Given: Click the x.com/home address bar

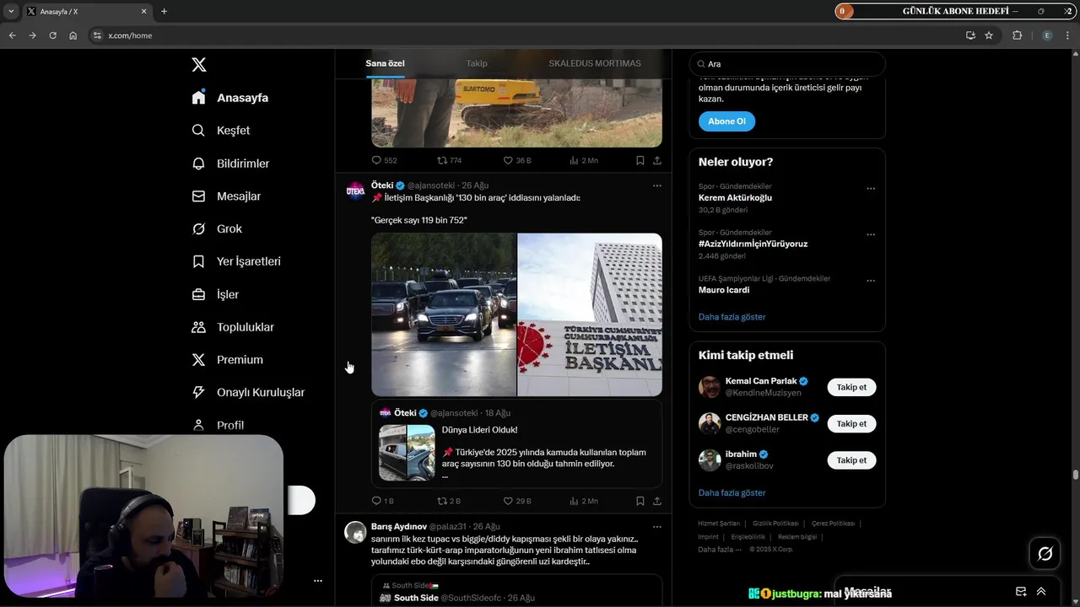Looking at the screenshot, I should 523,35.
